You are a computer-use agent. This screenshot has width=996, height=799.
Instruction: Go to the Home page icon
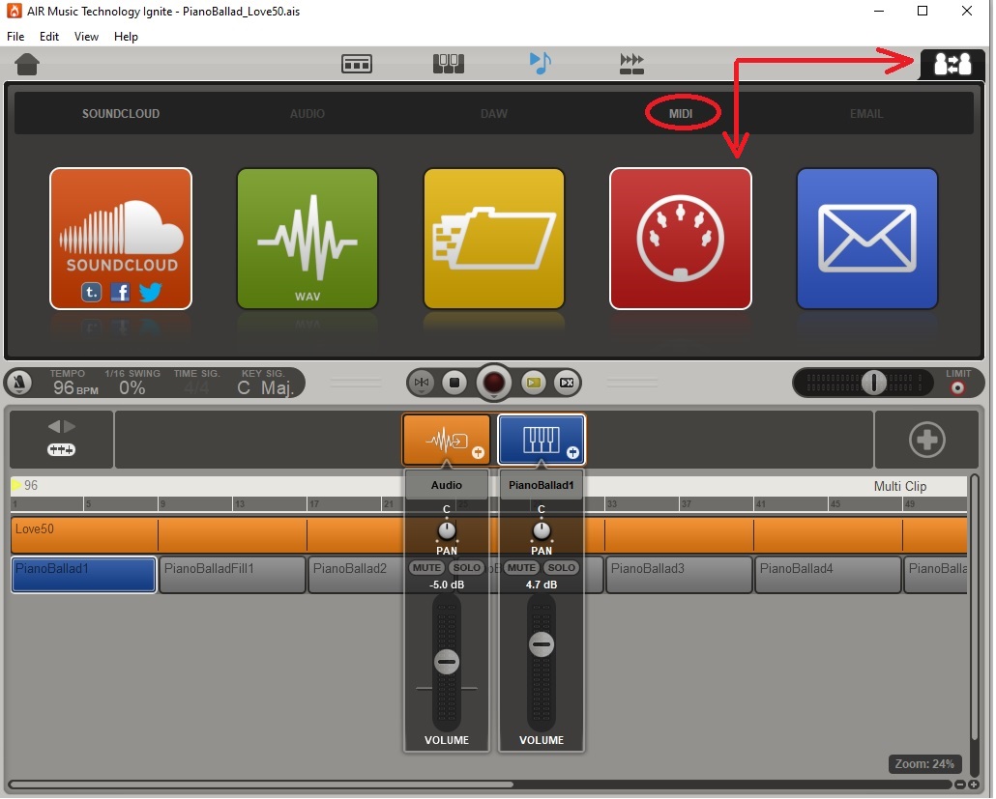point(27,64)
